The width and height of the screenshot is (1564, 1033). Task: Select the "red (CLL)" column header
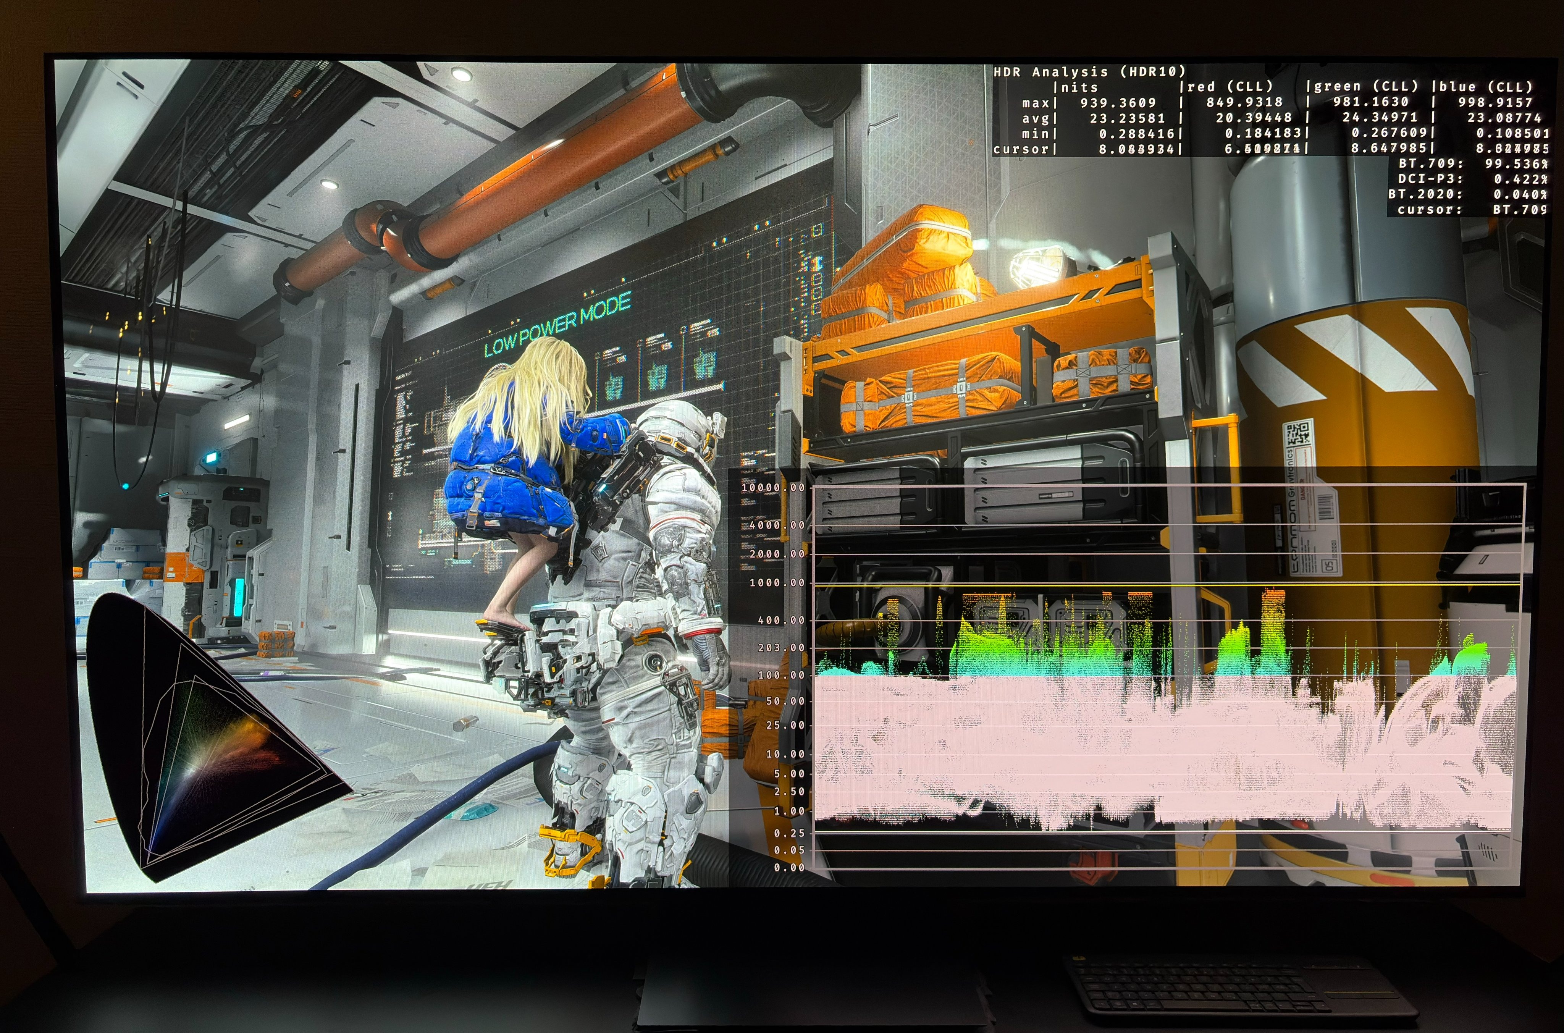coord(1230,86)
